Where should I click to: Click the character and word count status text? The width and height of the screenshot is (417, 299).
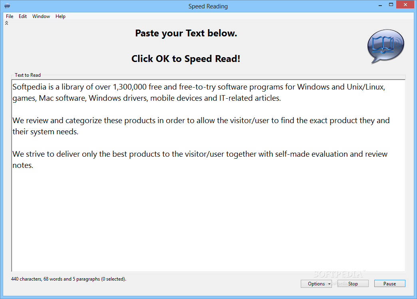click(69, 279)
